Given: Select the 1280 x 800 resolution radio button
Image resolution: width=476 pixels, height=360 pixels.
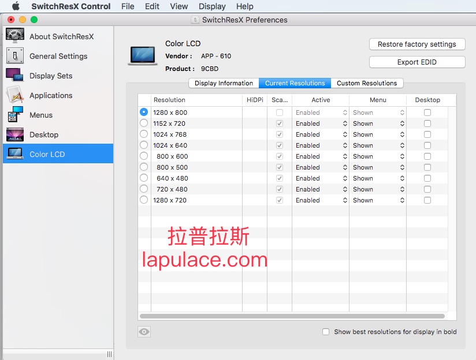Looking at the screenshot, I should click(x=144, y=112).
